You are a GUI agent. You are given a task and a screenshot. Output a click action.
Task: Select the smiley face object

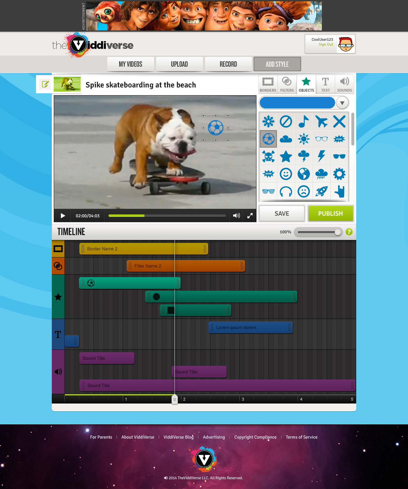tap(286, 174)
